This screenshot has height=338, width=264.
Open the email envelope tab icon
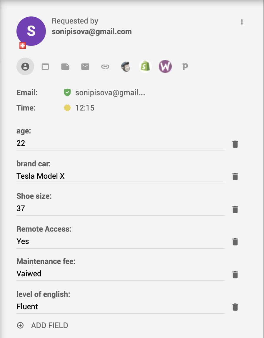click(85, 67)
